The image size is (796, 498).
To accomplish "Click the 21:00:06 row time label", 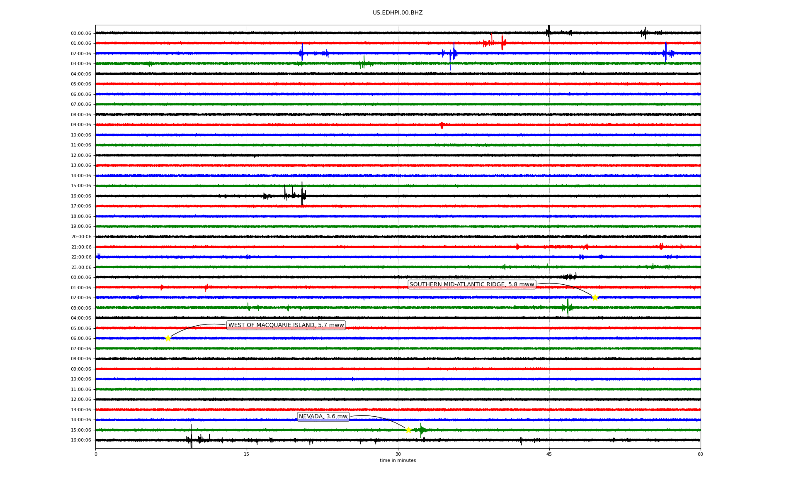I will pyautogui.click(x=81, y=247).
